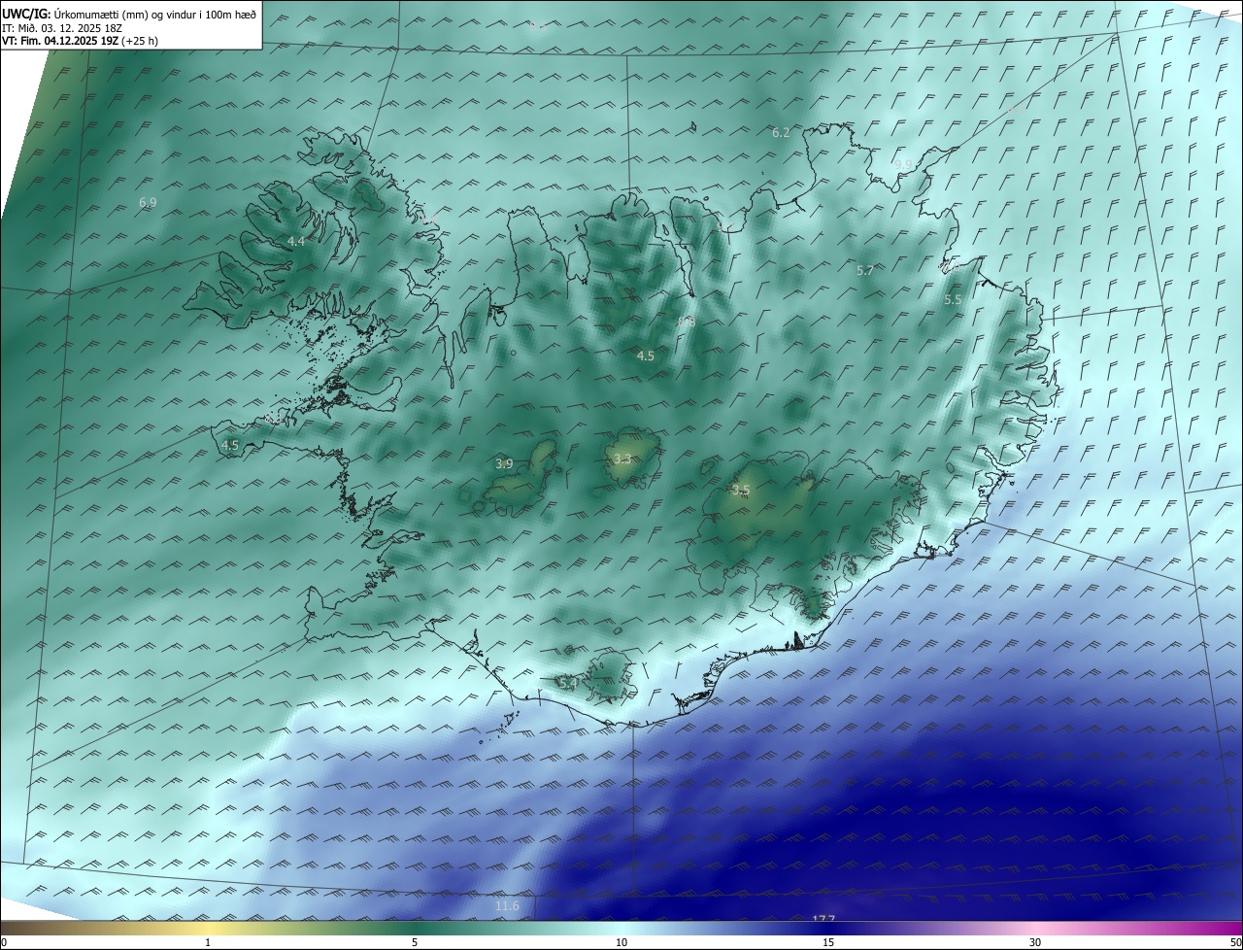Image resolution: width=1243 pixels, height=950 pixels.
Task: Click the '0' tick on the colour scale
Action: (4, 942)
